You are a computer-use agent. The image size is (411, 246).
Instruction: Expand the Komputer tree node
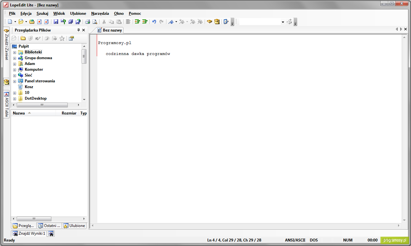(x=14, y=69)
